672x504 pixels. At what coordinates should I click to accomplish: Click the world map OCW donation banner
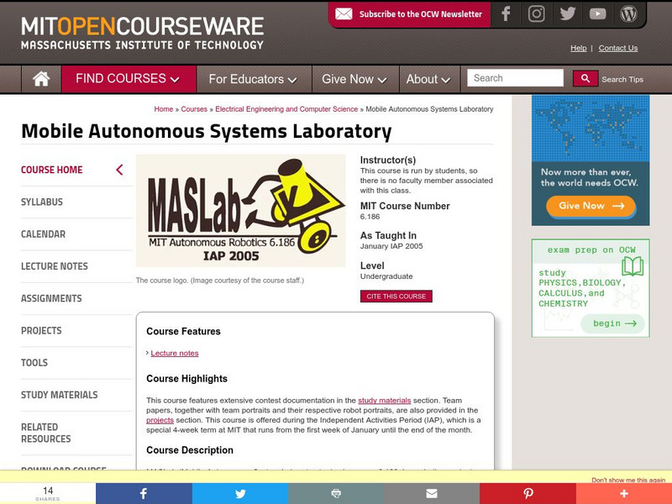[591, 160]
